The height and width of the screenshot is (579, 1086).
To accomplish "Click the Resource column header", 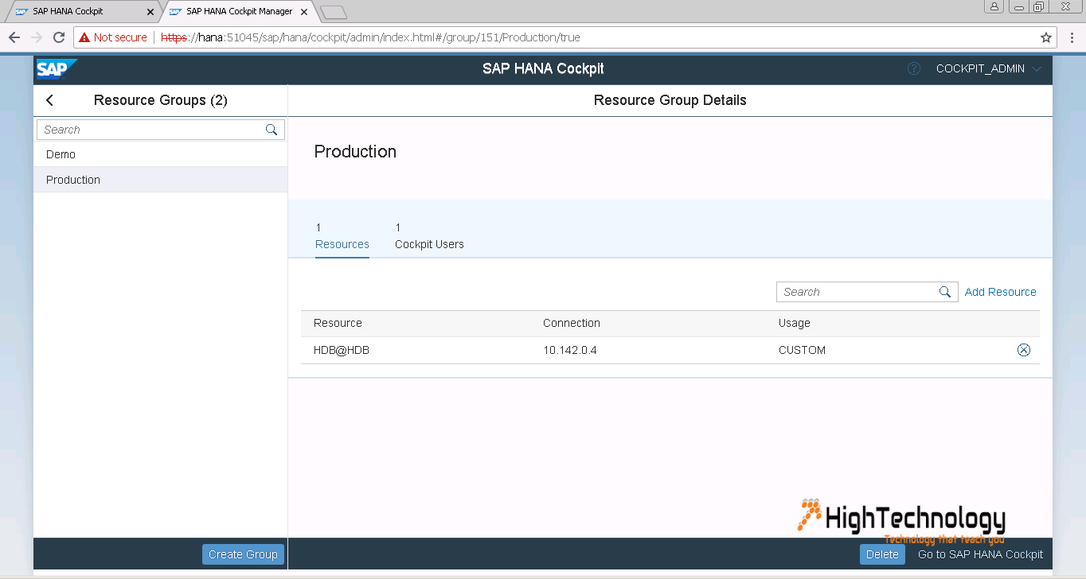I will pos(338,323).
